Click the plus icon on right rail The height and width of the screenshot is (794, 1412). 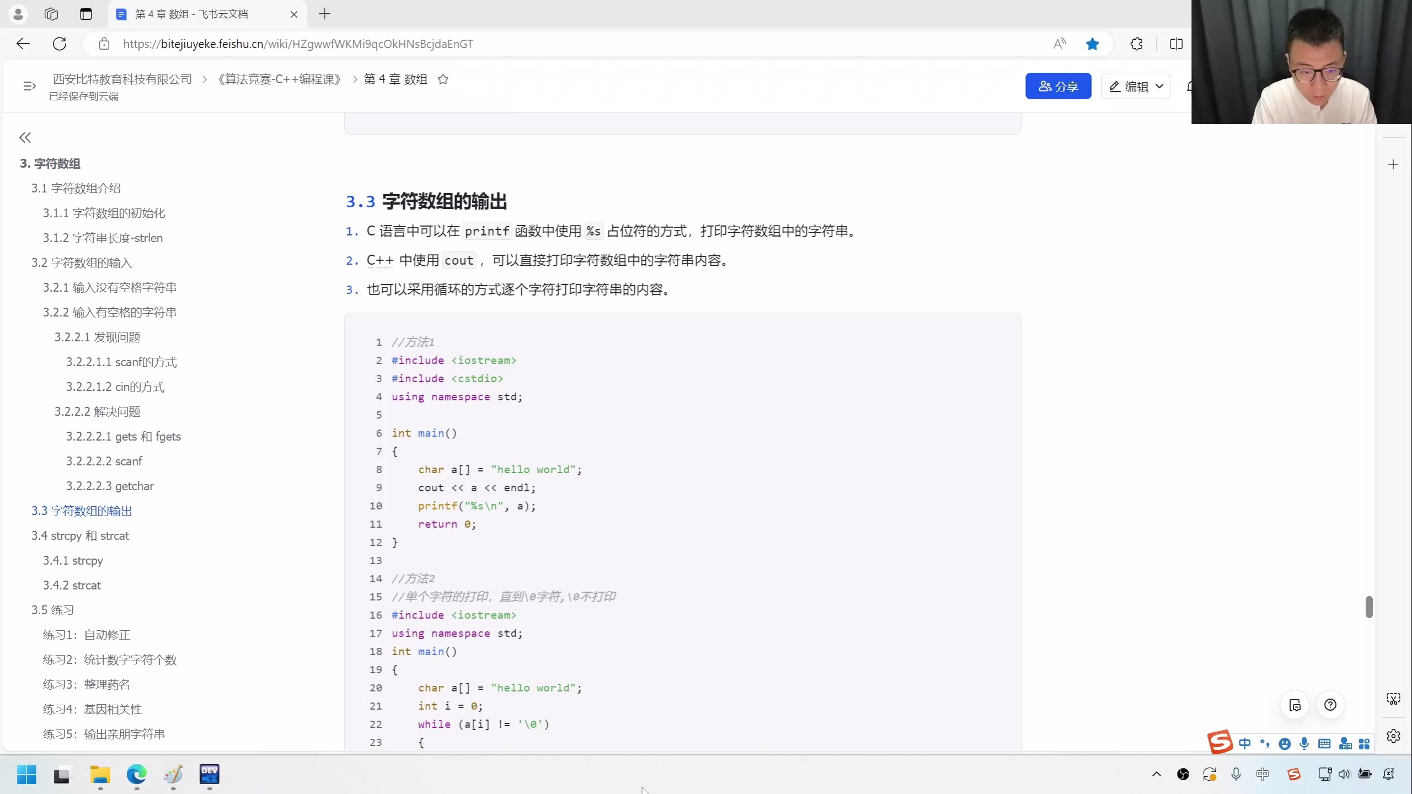coord(1393,164)
